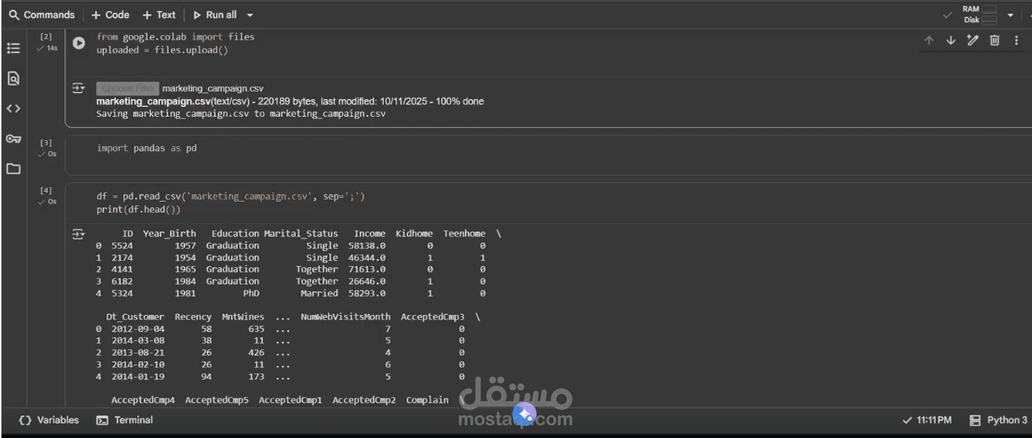
Task: Toggle output options for upload cell
Action: 78,88
